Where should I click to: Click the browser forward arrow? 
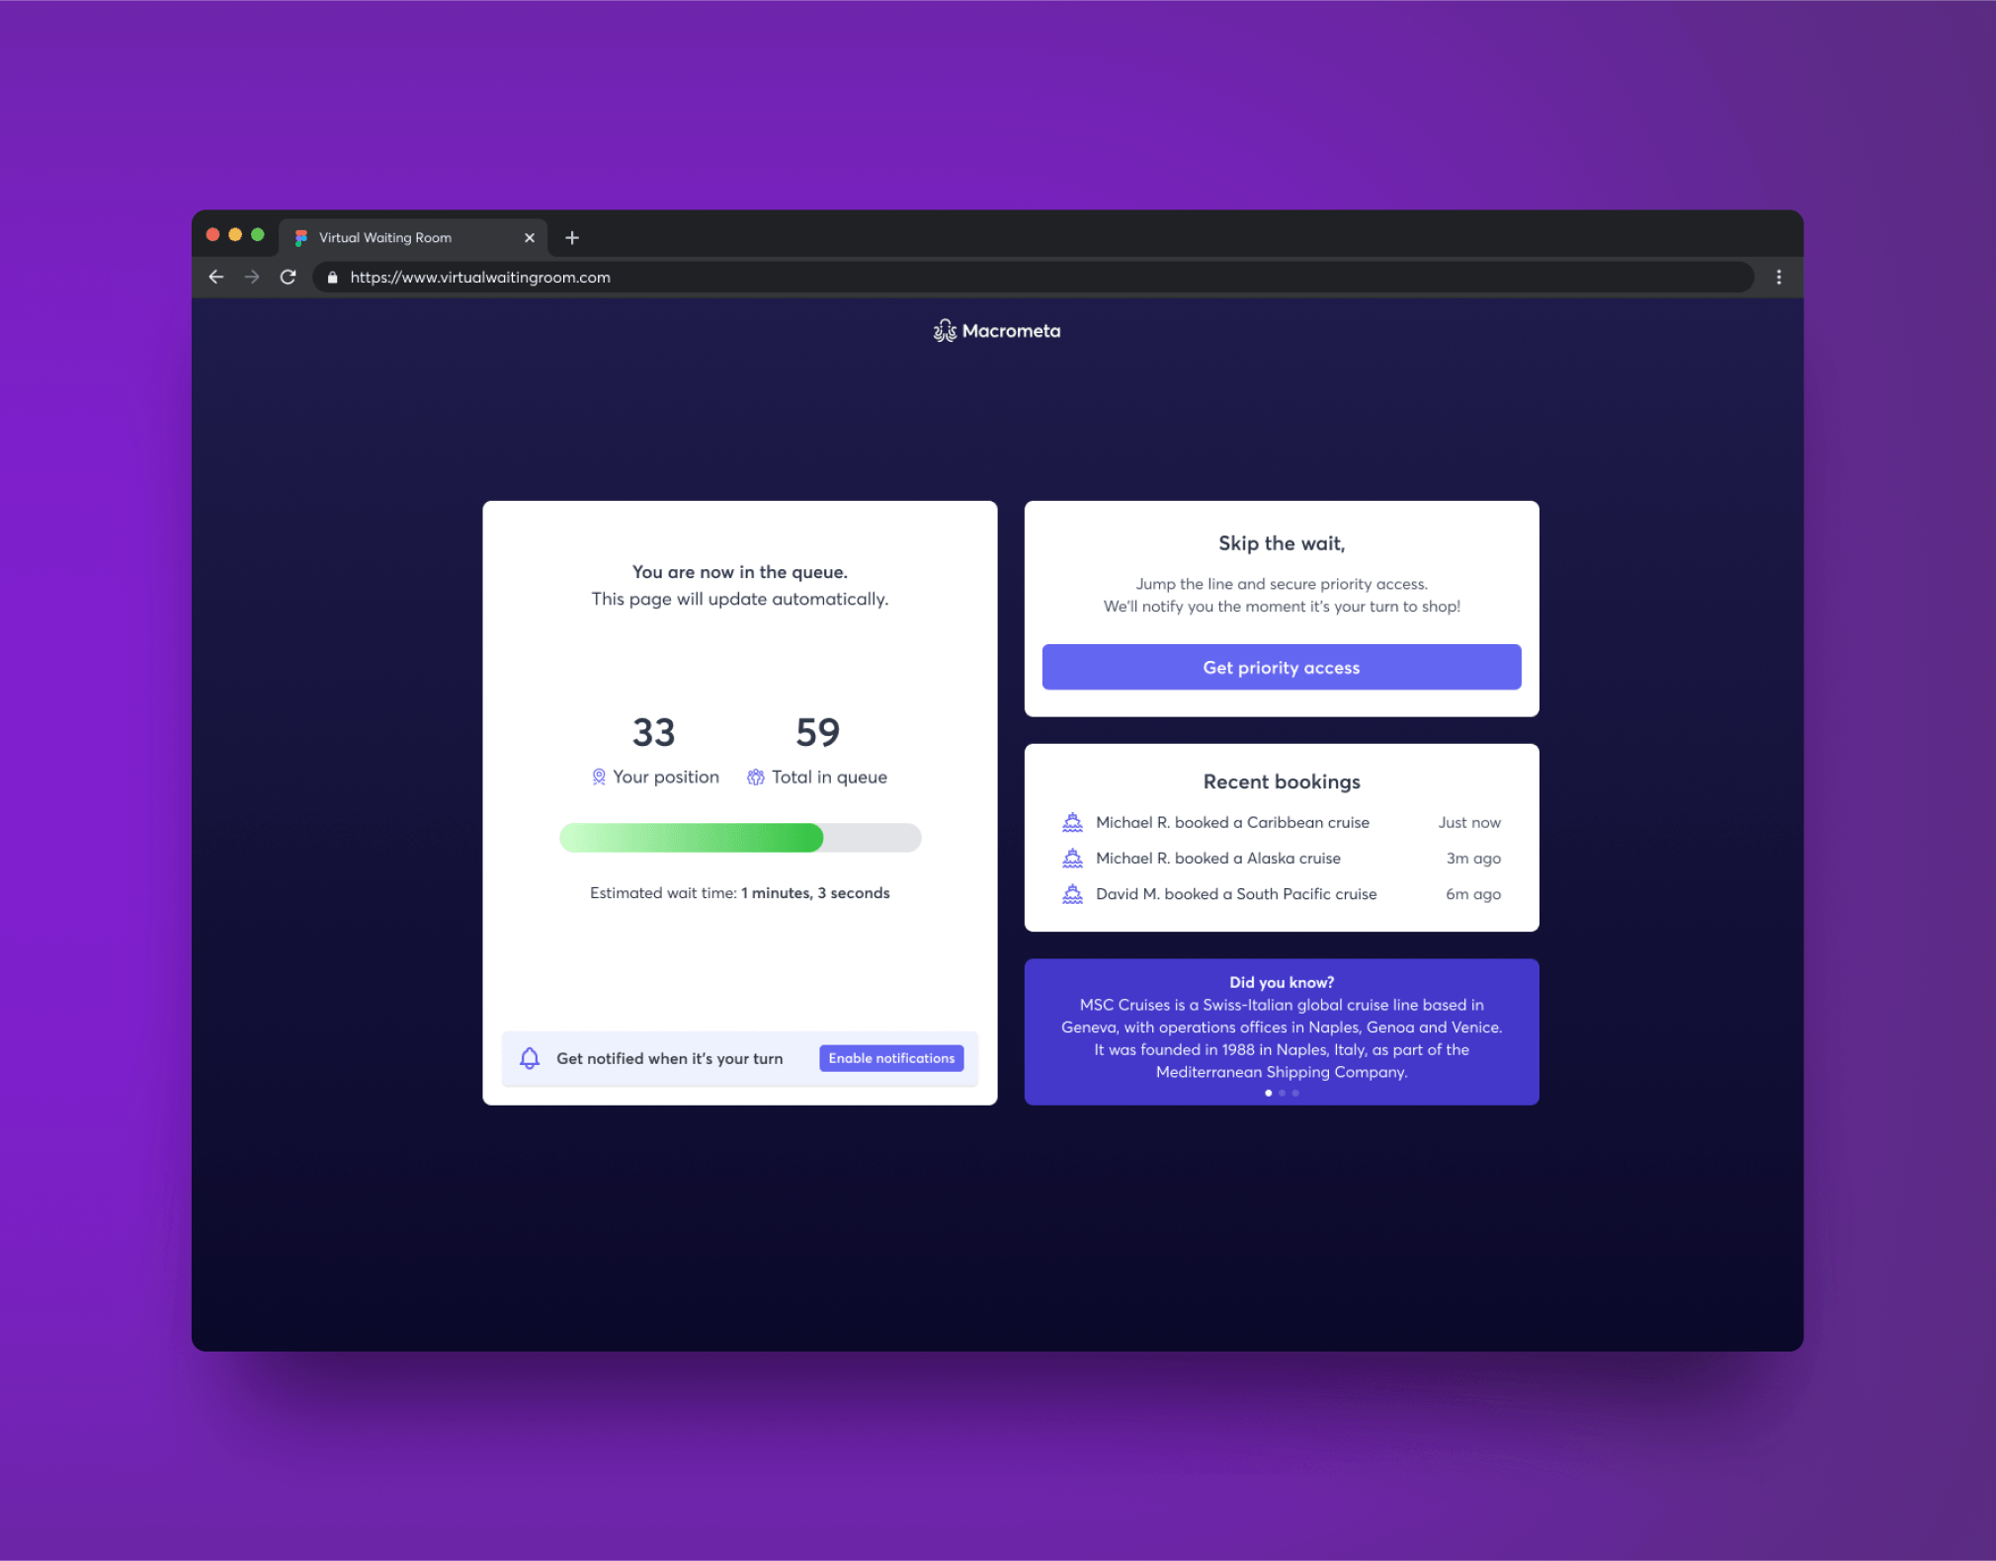click(x=252, y=278)
